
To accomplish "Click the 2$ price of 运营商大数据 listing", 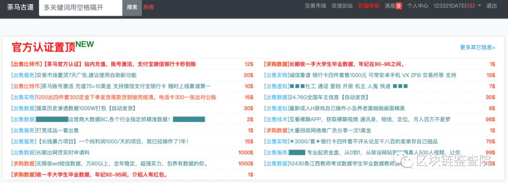I will click(x=250, y=119).
